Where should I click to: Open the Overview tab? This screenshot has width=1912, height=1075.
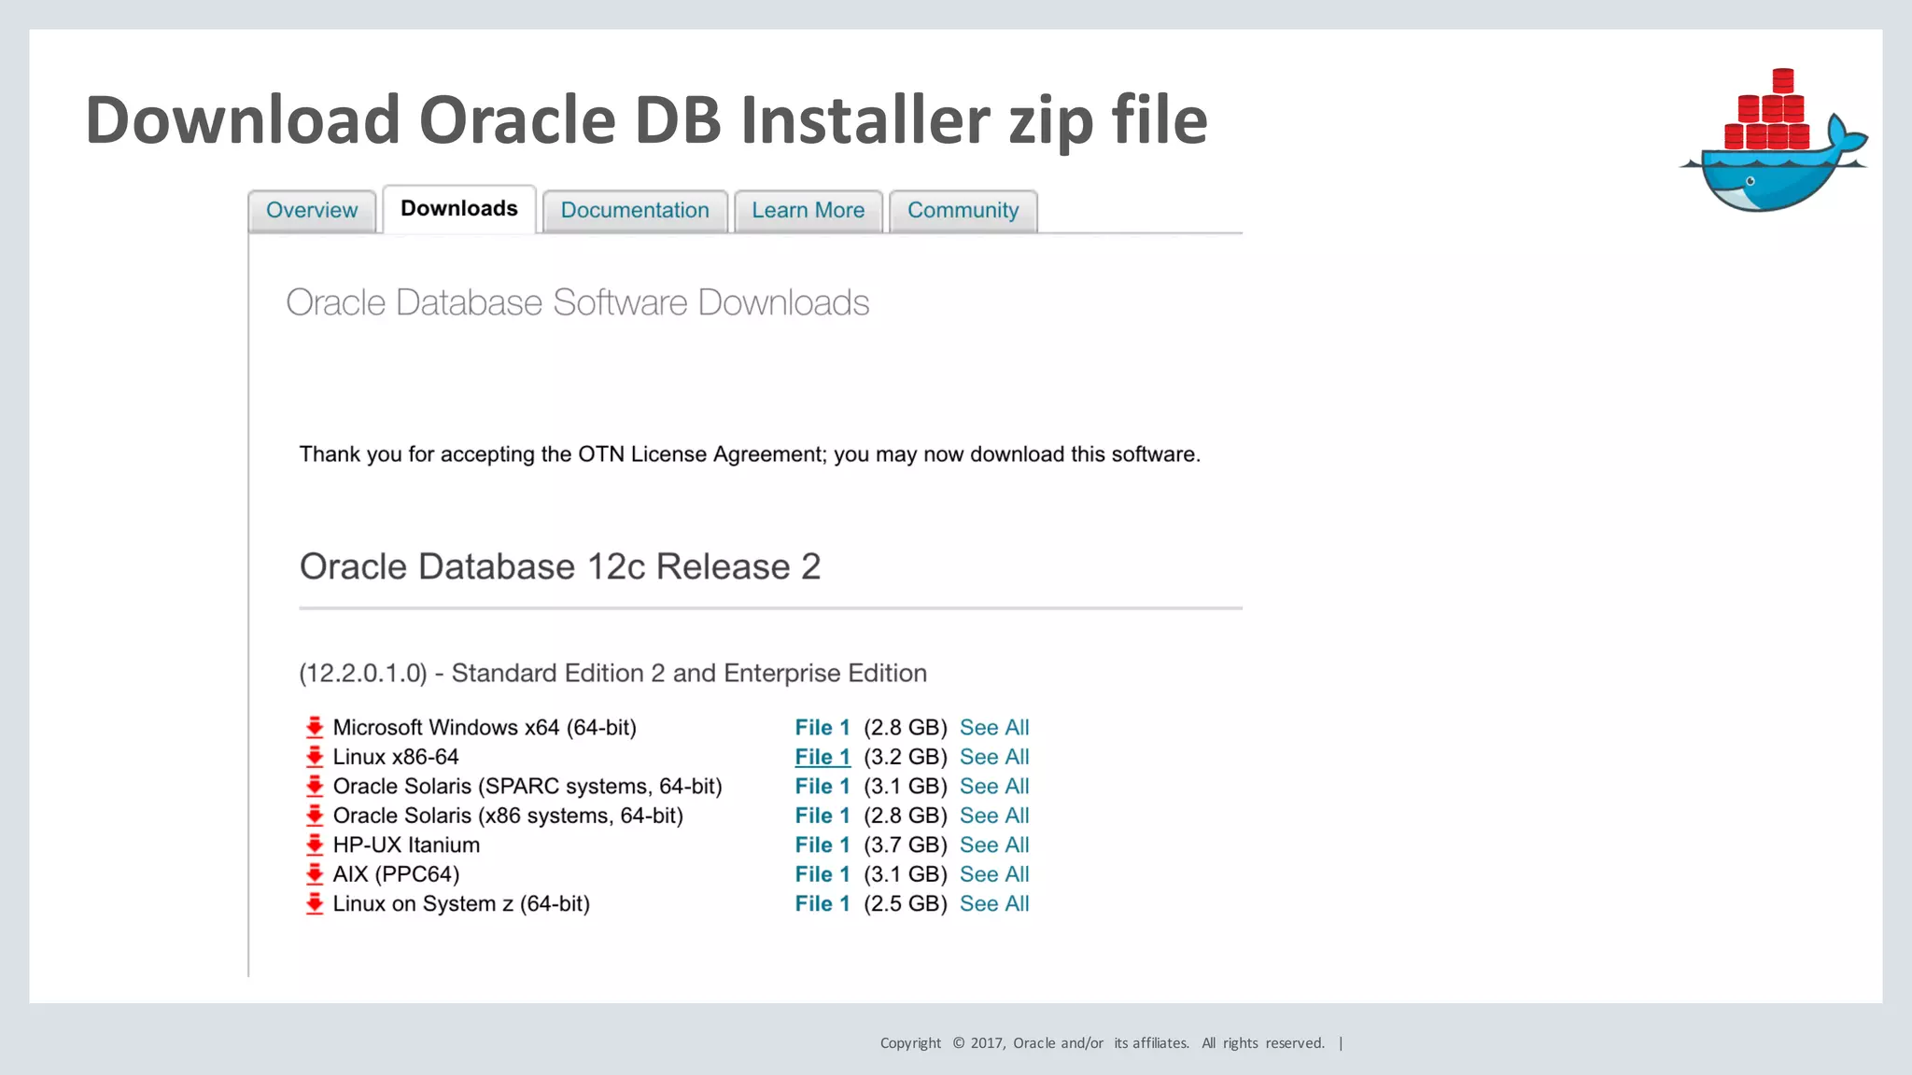[x=312, y=211]
